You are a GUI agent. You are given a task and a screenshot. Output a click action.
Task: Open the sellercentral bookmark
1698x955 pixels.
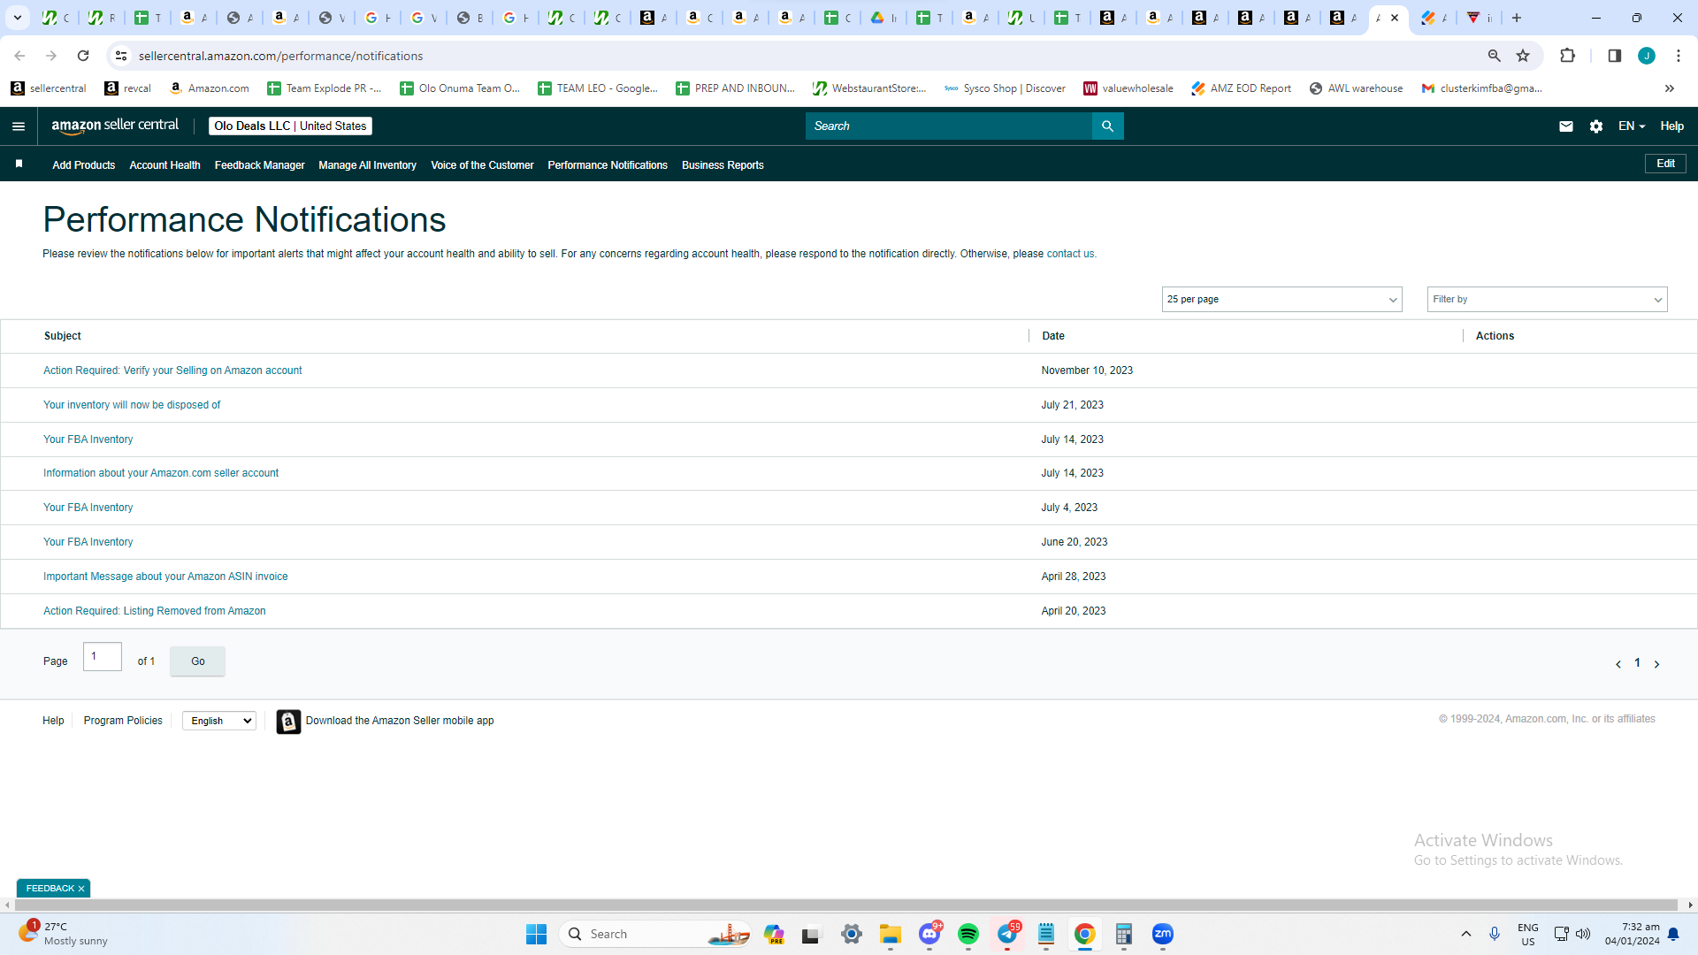click(x=49, y=88)
